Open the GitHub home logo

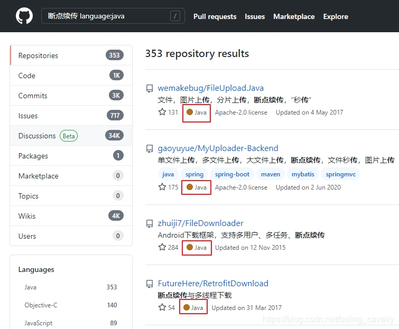24,16
